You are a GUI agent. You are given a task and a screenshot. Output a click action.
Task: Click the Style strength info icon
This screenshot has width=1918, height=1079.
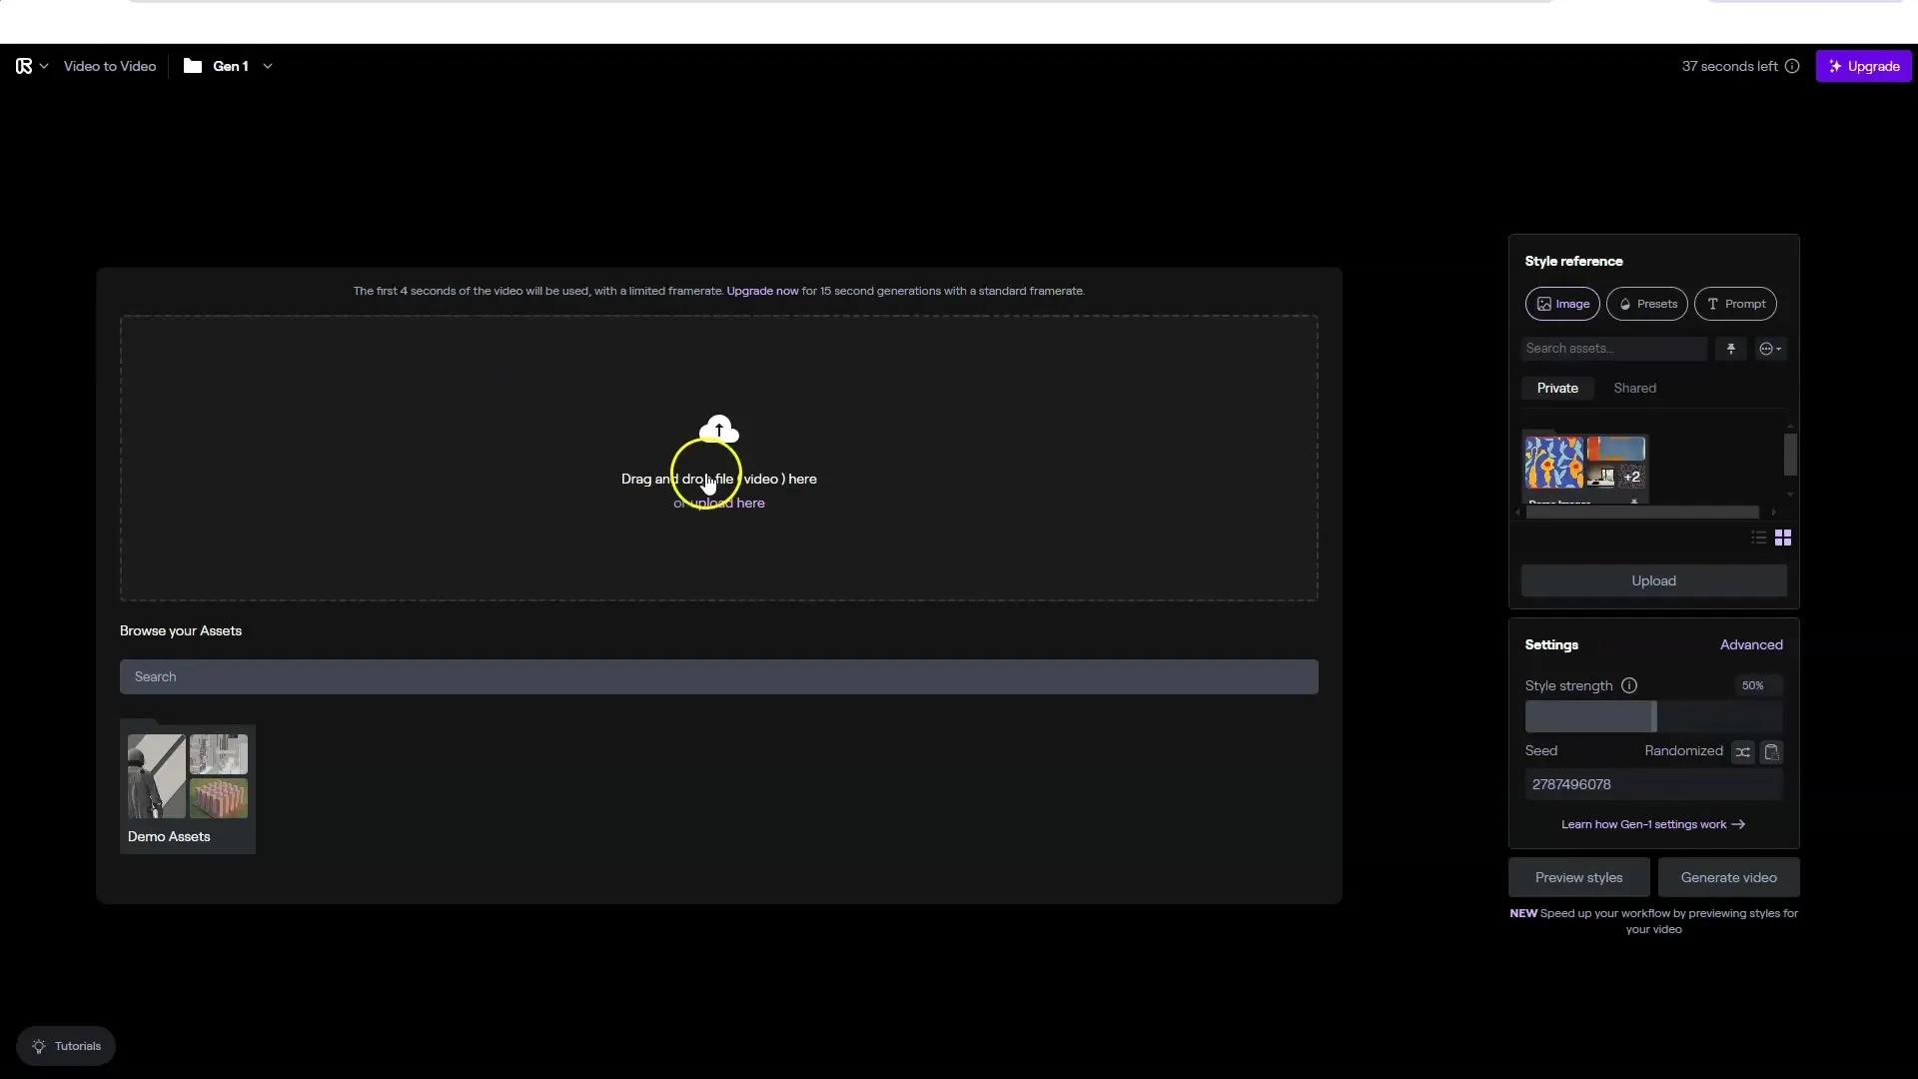pos(1629,685)
